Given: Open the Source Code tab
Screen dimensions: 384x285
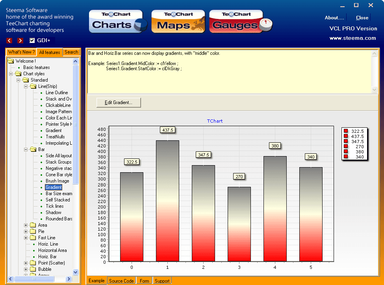Looking at the screenshot, I should tap(121, 281).
